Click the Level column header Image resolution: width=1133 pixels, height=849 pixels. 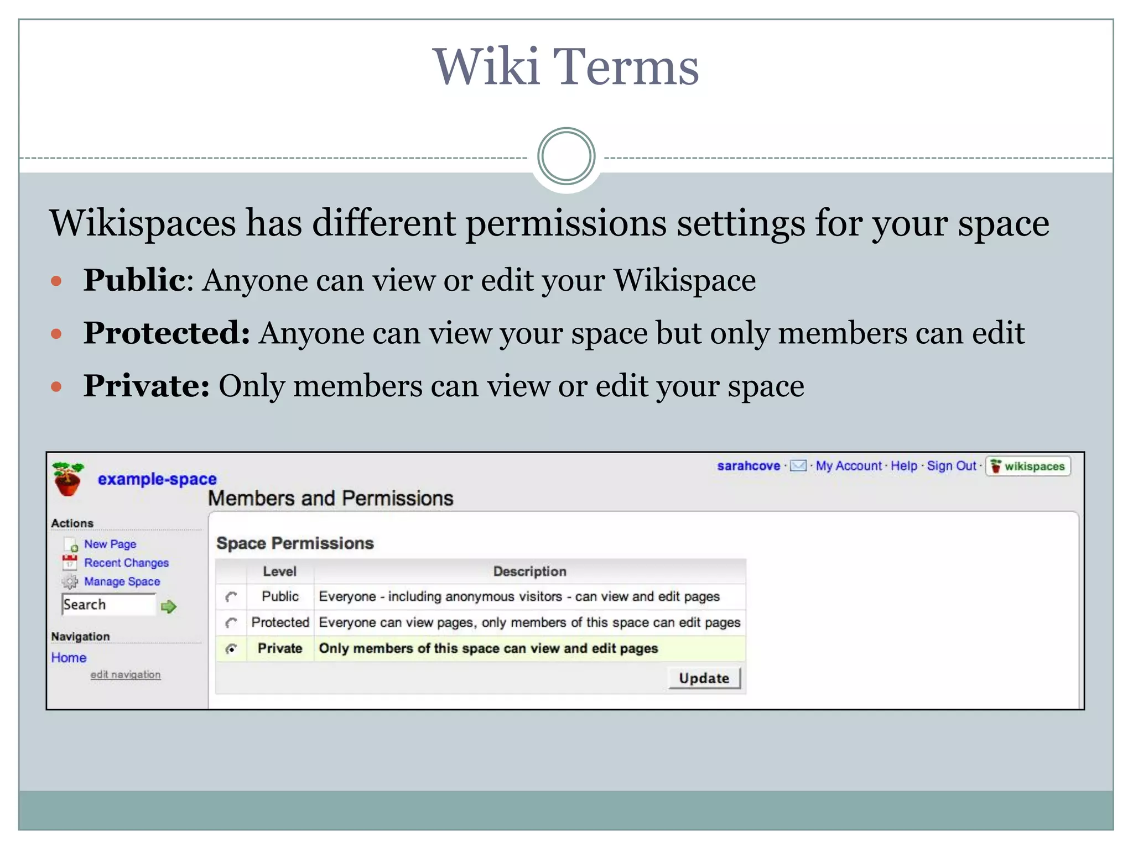(x=280, y=572)
